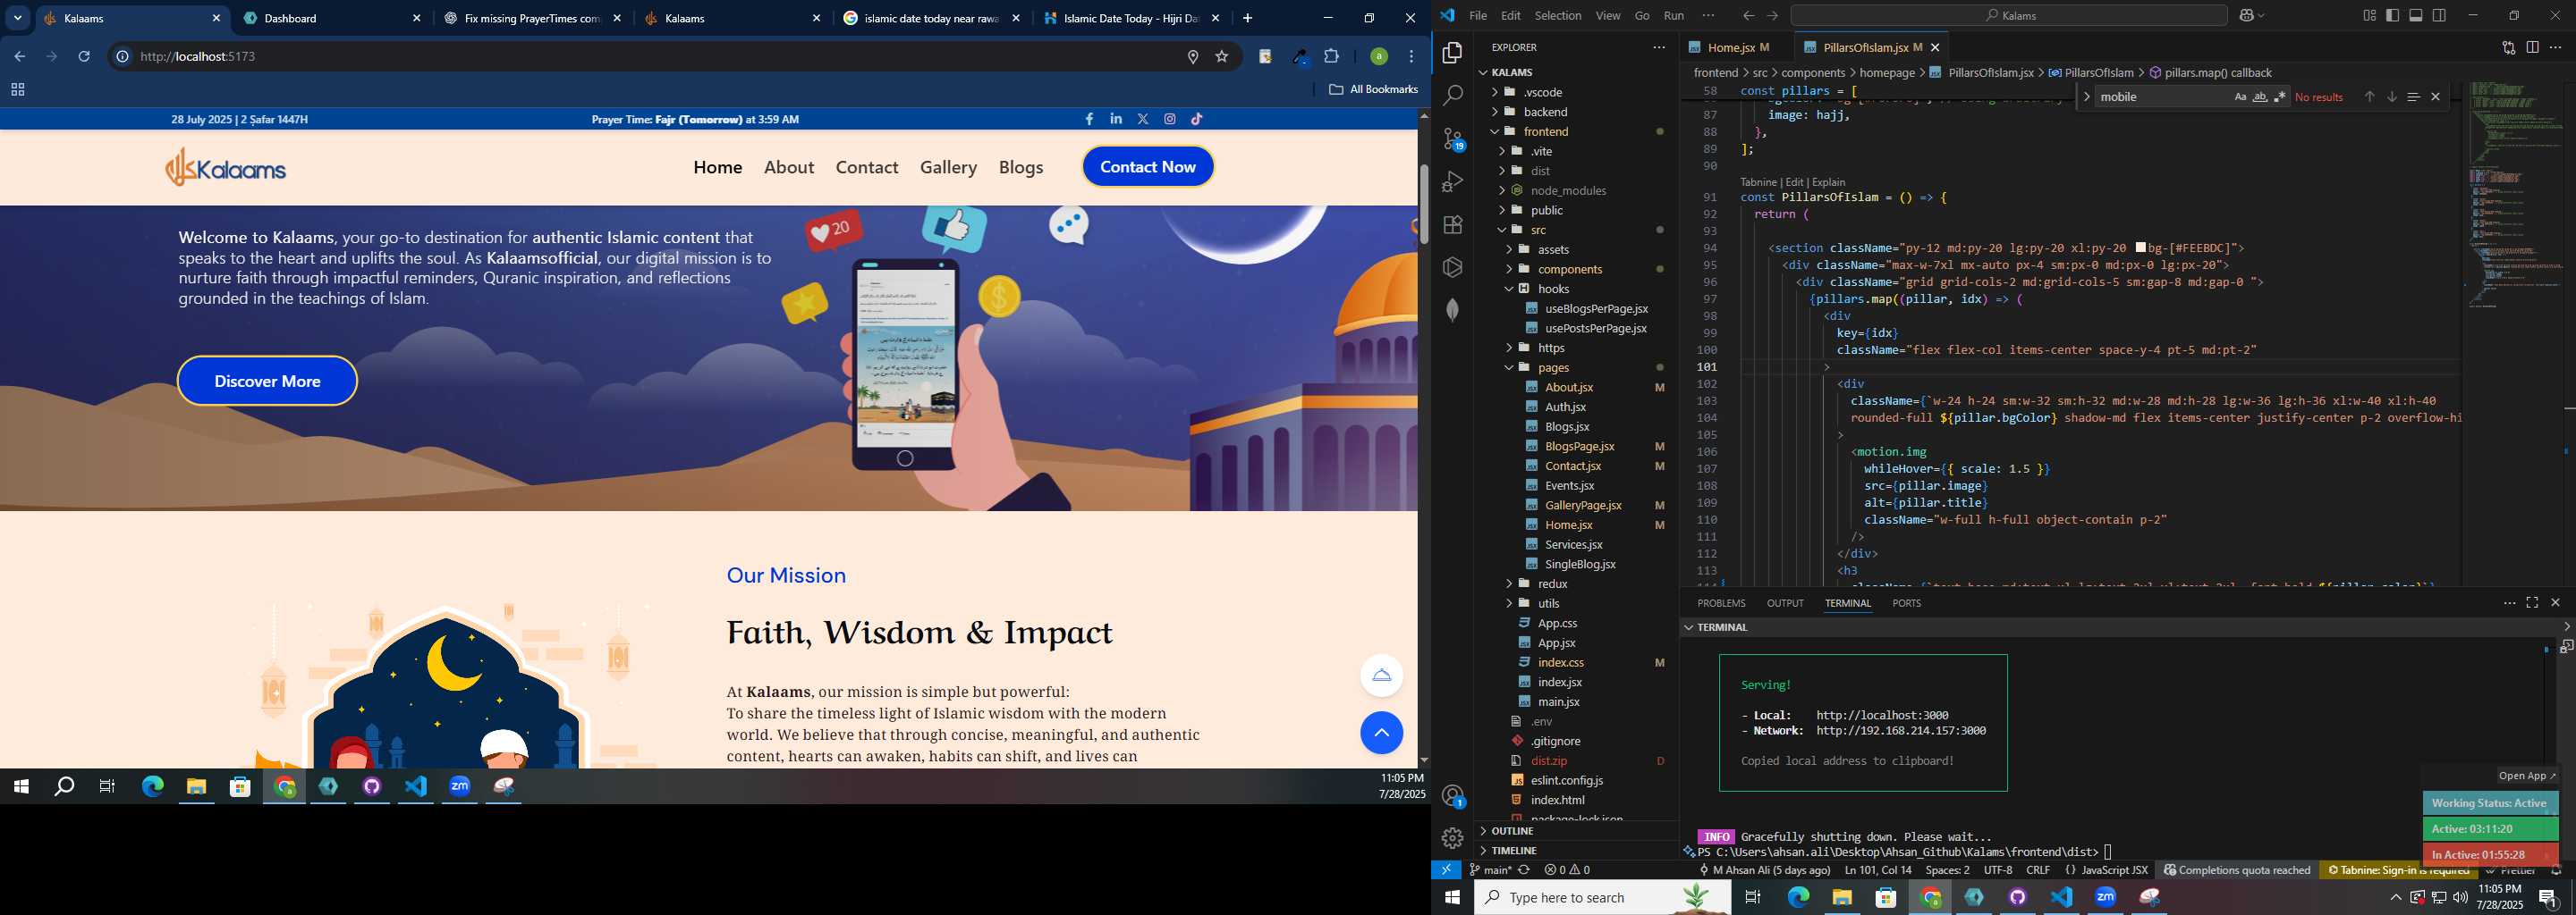Click the TikTok icon in website top bar
The image size is (2576, 915).
(x=1197, y=119)
